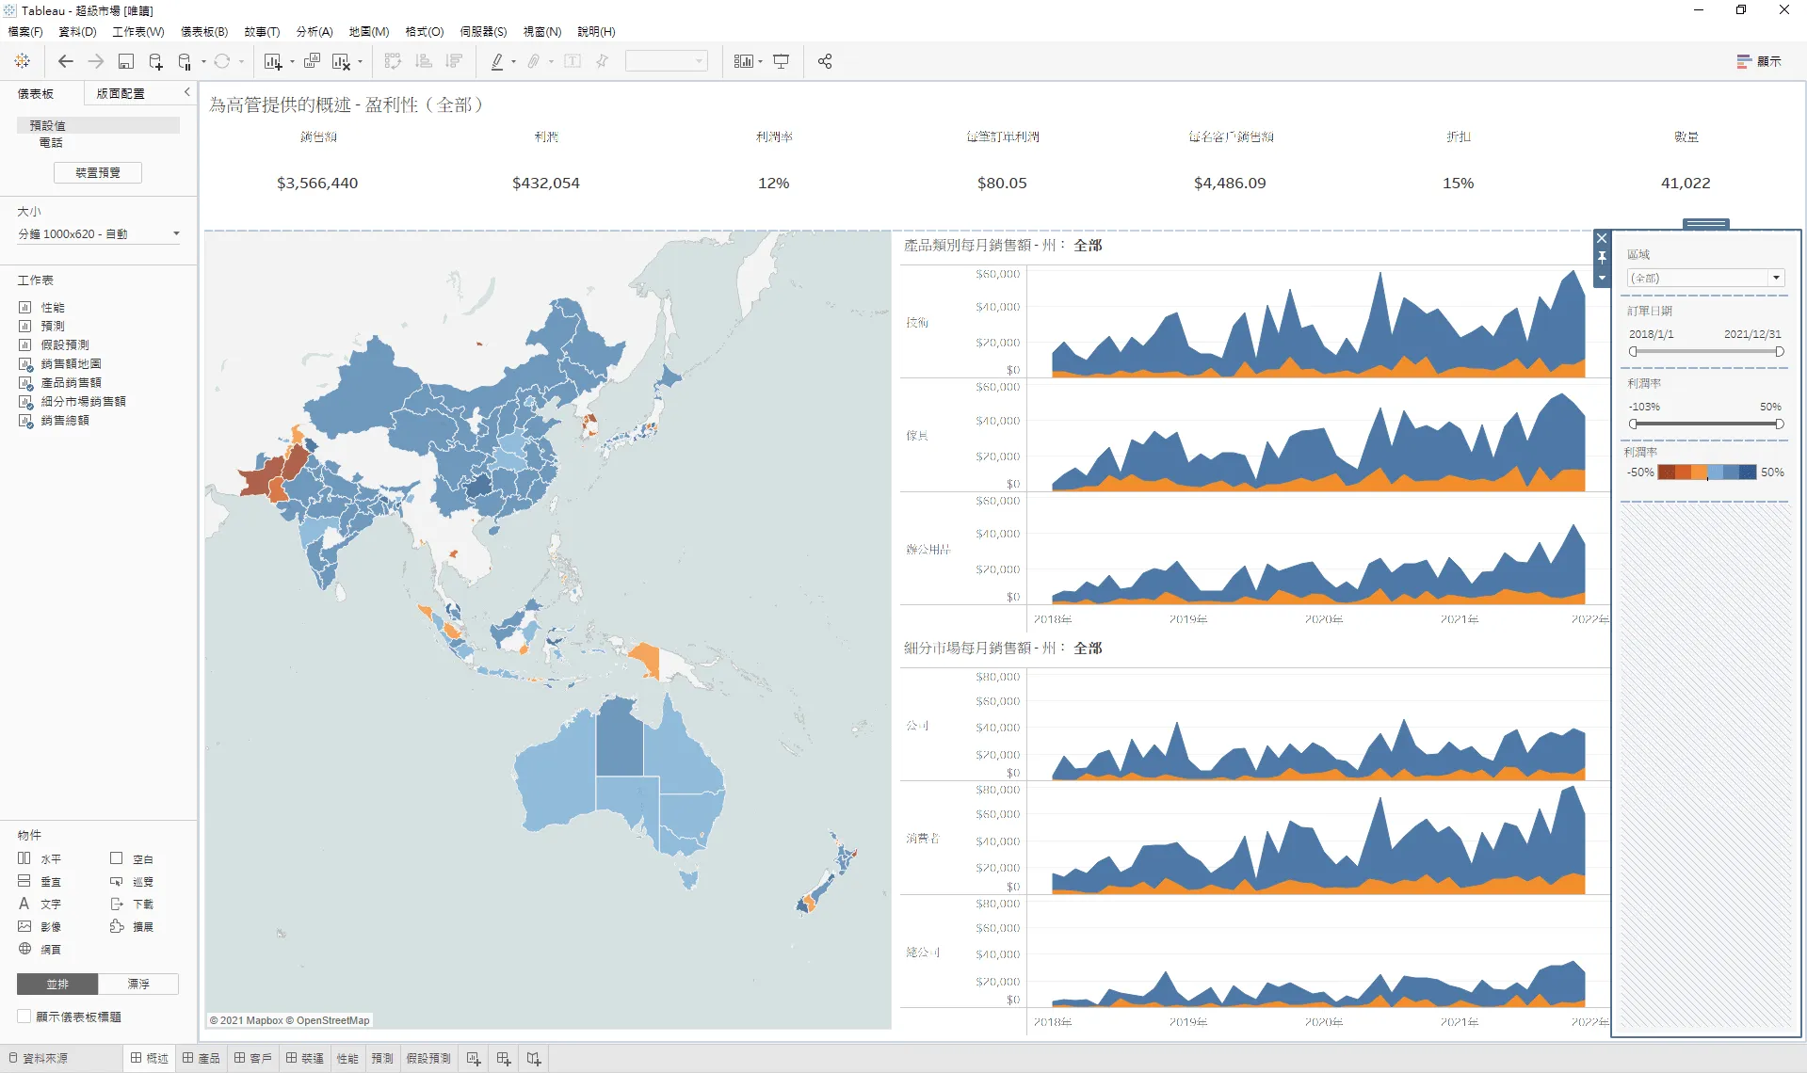Open the Highlight dropdown arrow
The image size is (1807, 1073).
coord(513,62)
